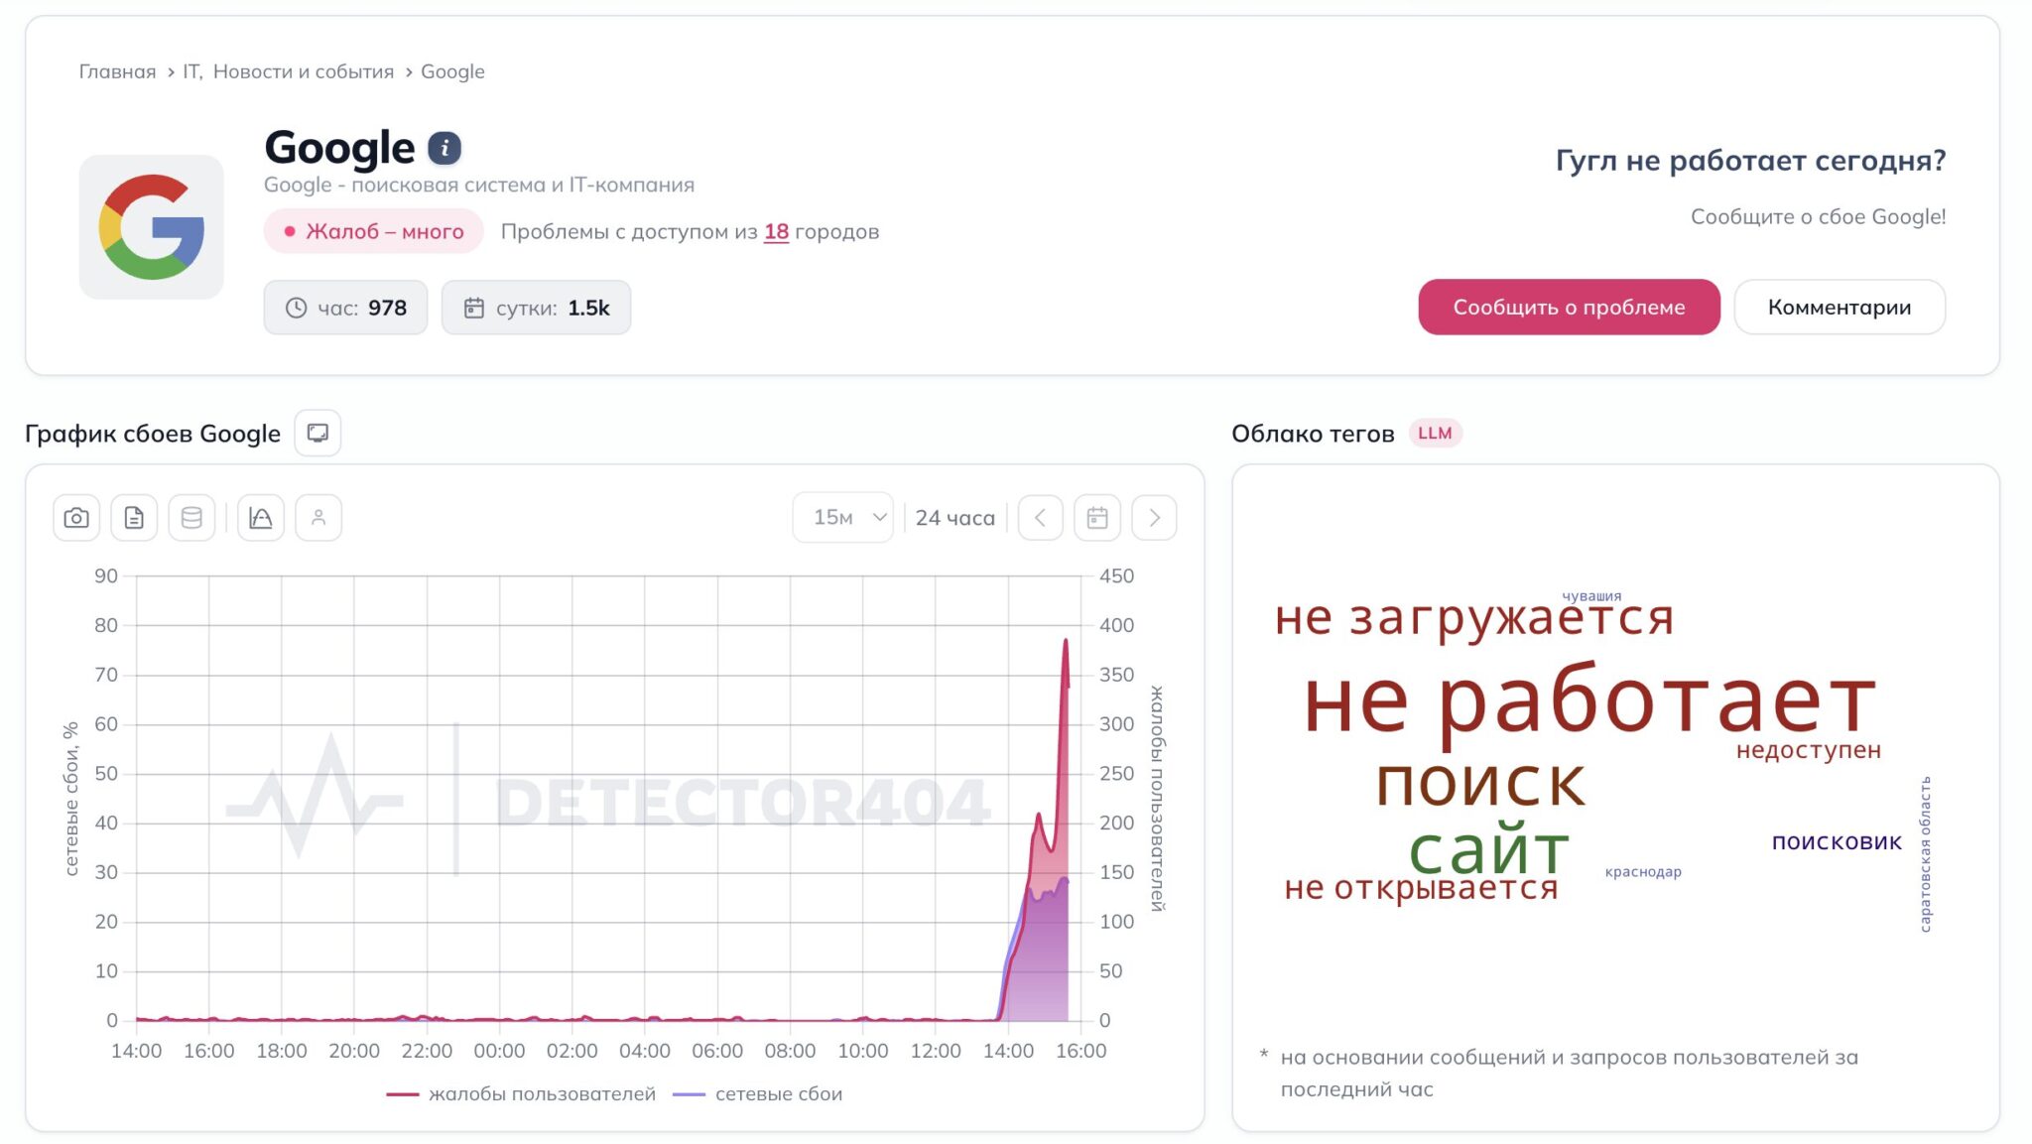
Task: Click the document export icon
Action: click(134, 518)
